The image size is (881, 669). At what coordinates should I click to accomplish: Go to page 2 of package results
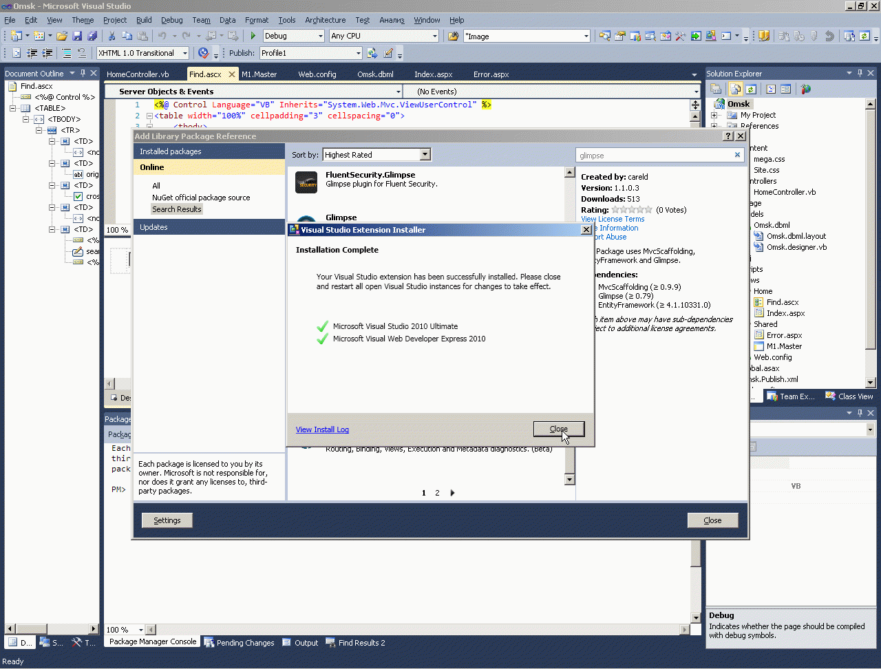point(437,493)
